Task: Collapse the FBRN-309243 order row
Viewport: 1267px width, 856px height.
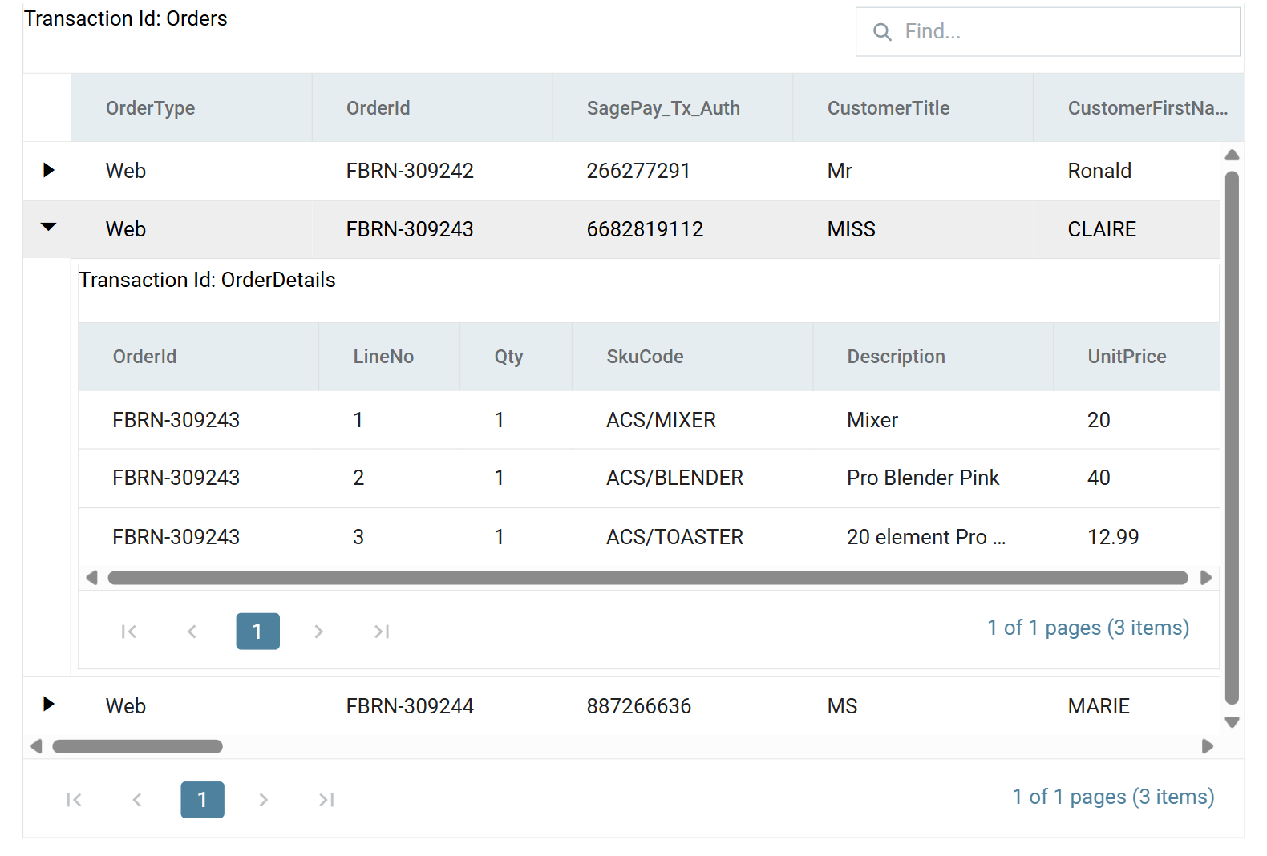Action: (48, 228)
